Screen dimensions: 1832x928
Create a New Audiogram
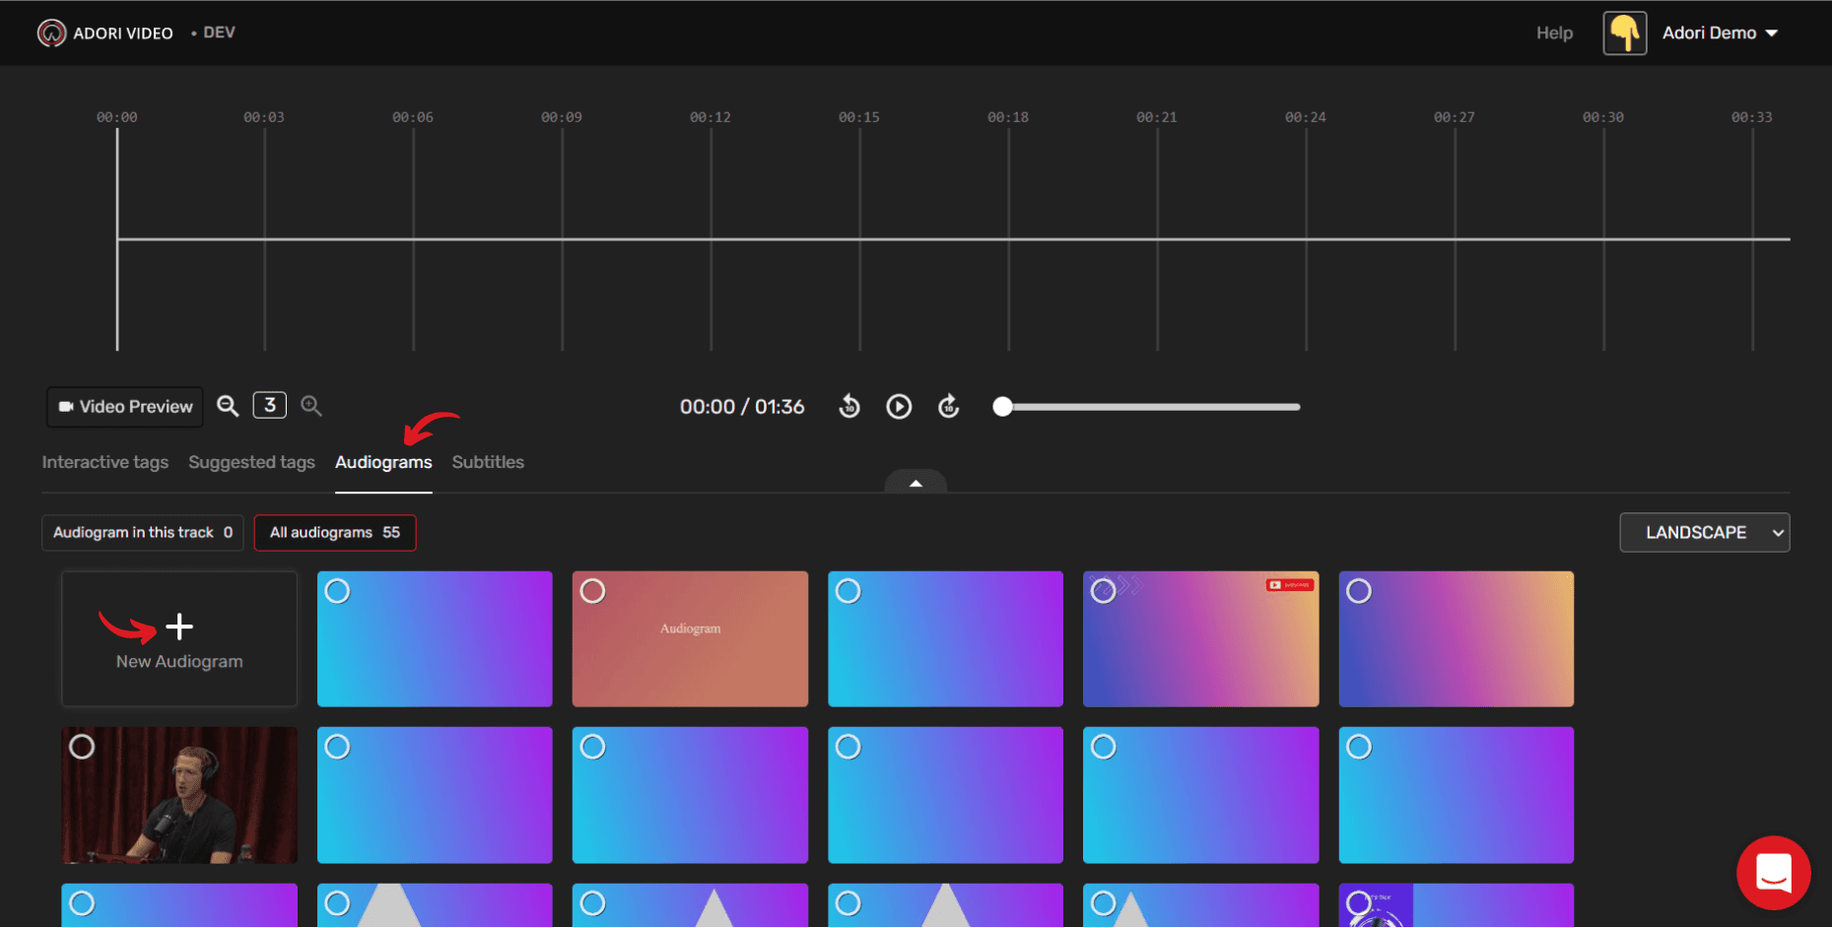click(x=179, y=638)
